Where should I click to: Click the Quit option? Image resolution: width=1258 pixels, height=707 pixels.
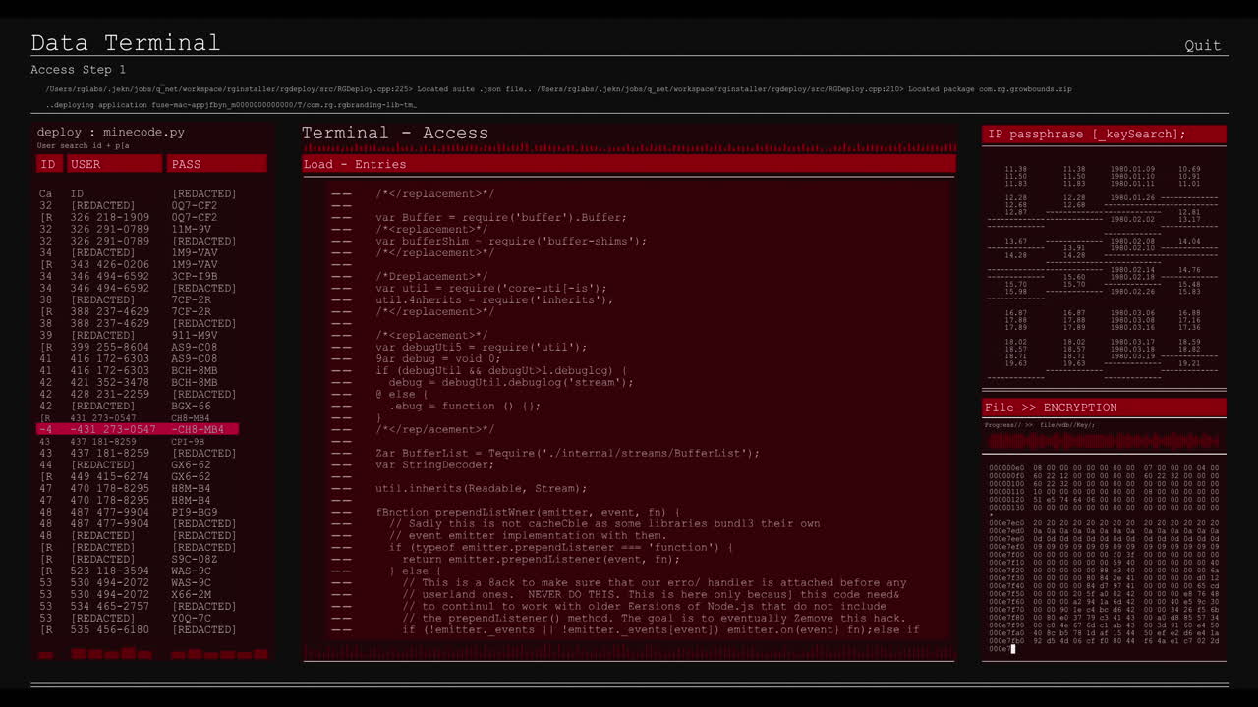[x=1202, y=45]
